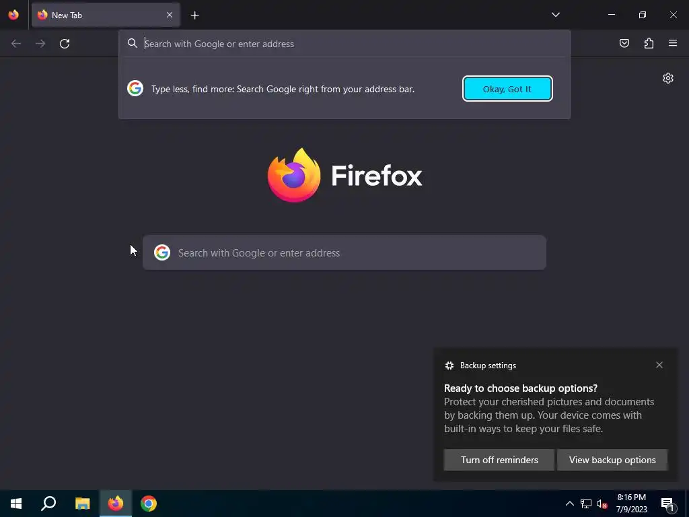Viewport: 689px width, 517px height.
Task: Click the muted volume tray icon
Action: [x=602, y=504]
